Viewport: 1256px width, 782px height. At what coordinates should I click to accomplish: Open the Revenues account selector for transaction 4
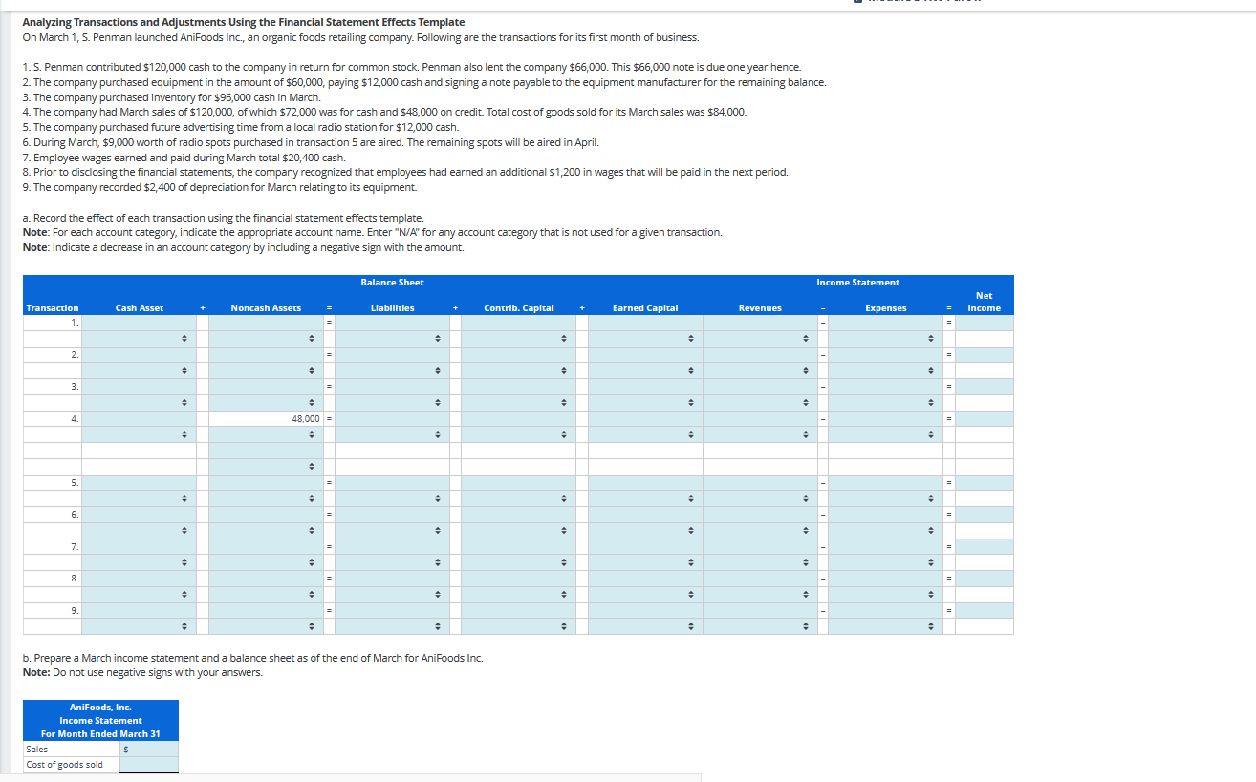(x=803, y=434)
